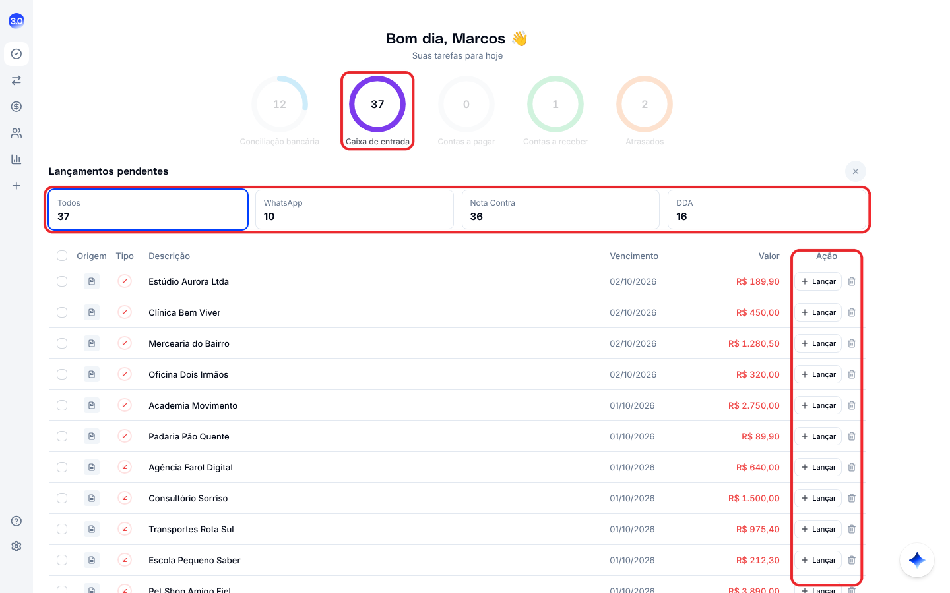Check the Clínica Bem Viver row
Image resolution: width=950 pixels, height=593 pixels.
point(62,312)
